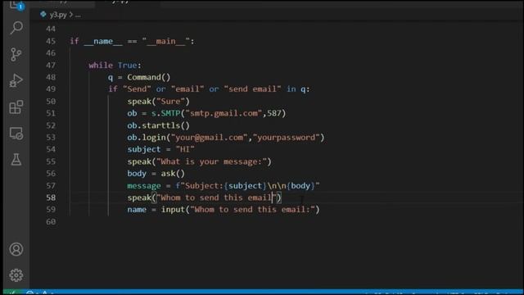Click line number 58 in gutter

pos(51,197)
